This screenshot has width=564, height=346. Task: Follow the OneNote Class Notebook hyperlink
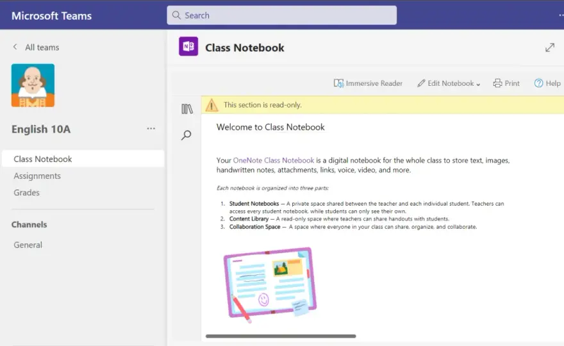pos(274,160)
